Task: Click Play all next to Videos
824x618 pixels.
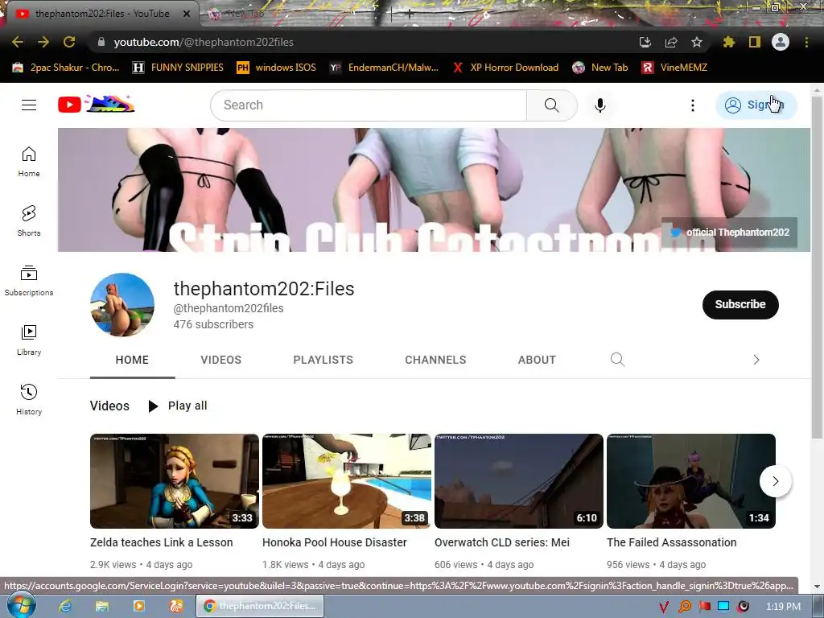Action: [178, 406]
